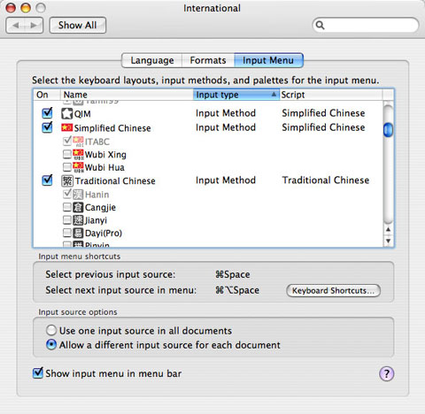Screen dimensions: 425x414
Task: Click the search field in toolbar
Action: click(366, 26)
